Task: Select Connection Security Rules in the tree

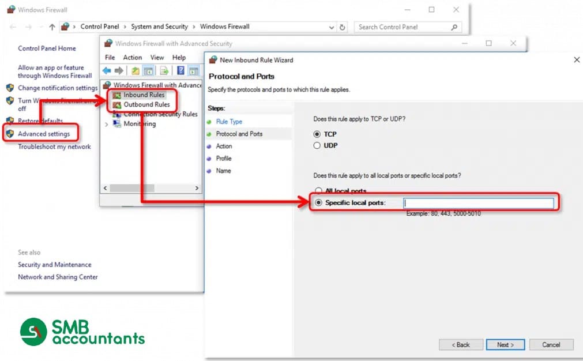Action: (161, 114)
